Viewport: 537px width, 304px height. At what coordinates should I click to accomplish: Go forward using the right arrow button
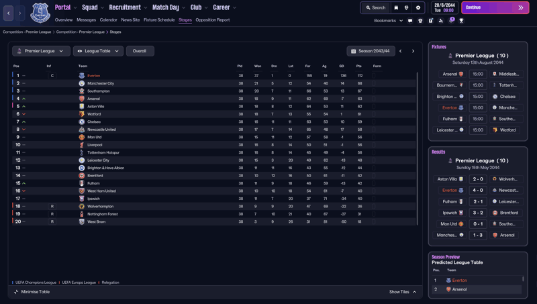pyautogui.click(x=19, y=13)
